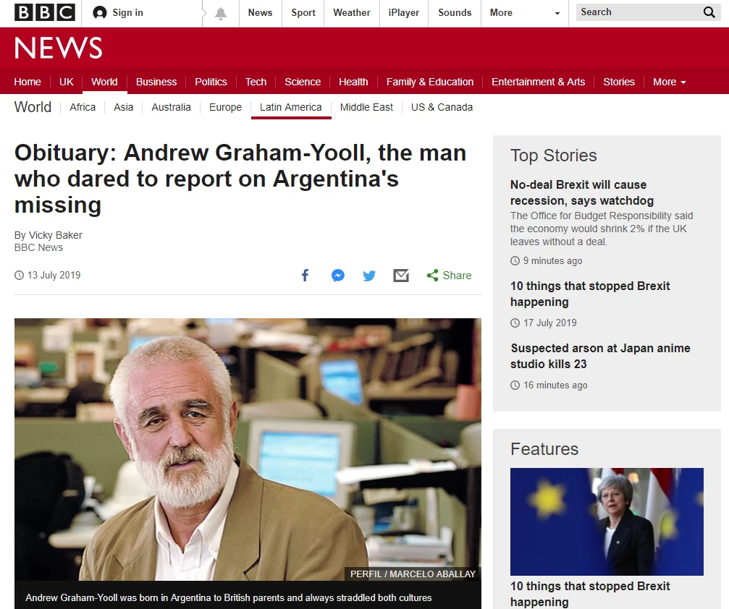Open the green Share button
Viewport: 729px width, 609px height.
(x=449, y=276)
